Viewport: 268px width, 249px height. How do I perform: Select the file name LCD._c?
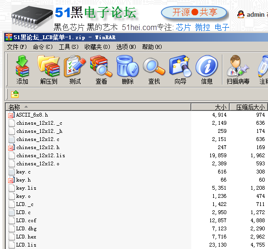coord(25,204)
